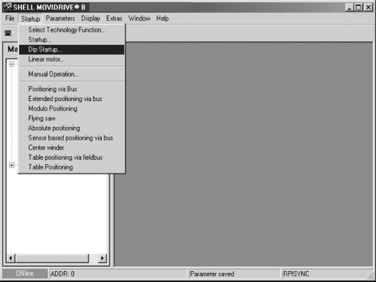Open the Window menu
Screen dimensions: 376x282
139,19
